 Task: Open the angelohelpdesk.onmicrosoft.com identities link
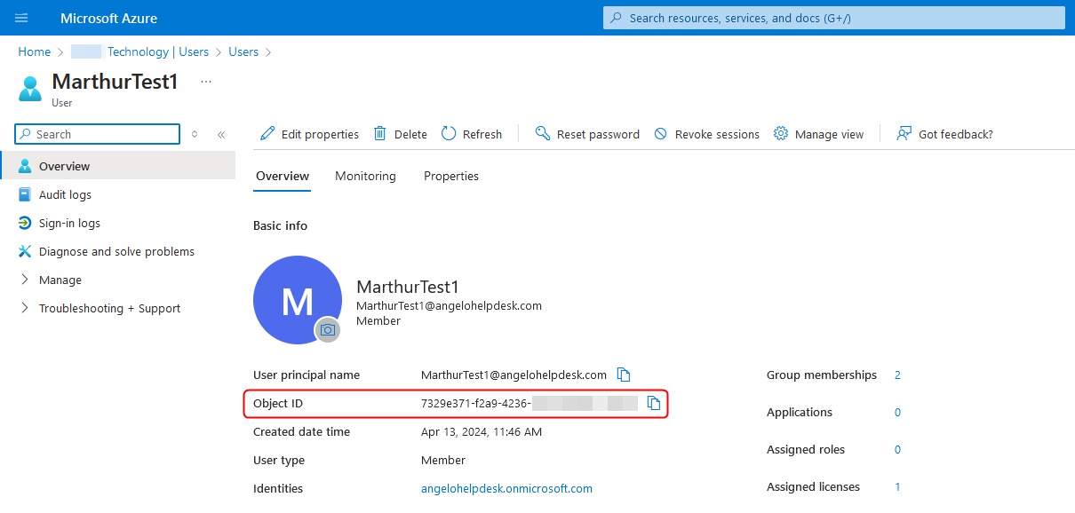point(506,488)
